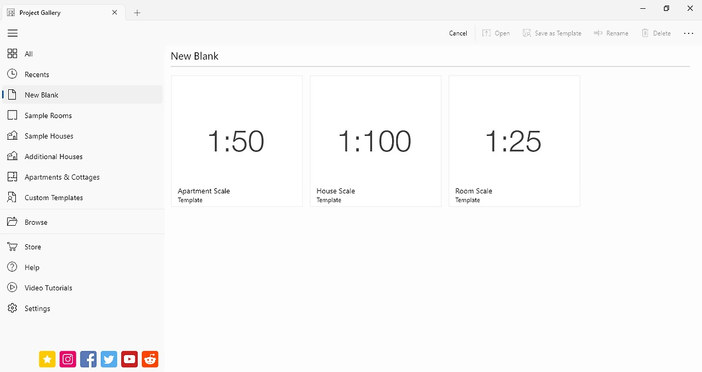Go to the Recents section

(82, 75)
